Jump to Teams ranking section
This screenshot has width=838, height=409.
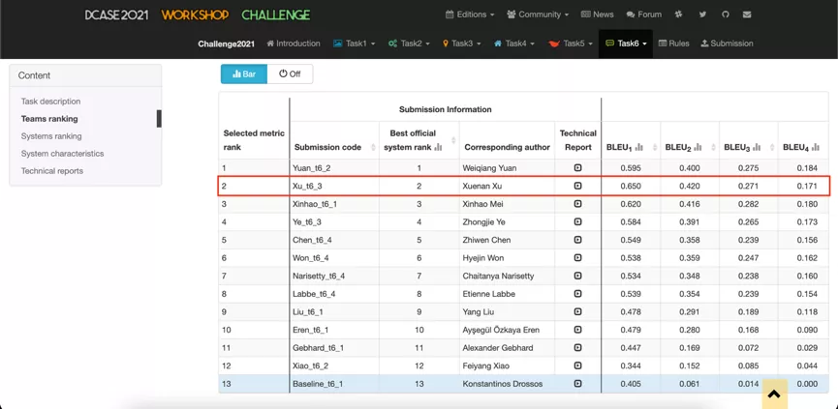tap(49, 119)
